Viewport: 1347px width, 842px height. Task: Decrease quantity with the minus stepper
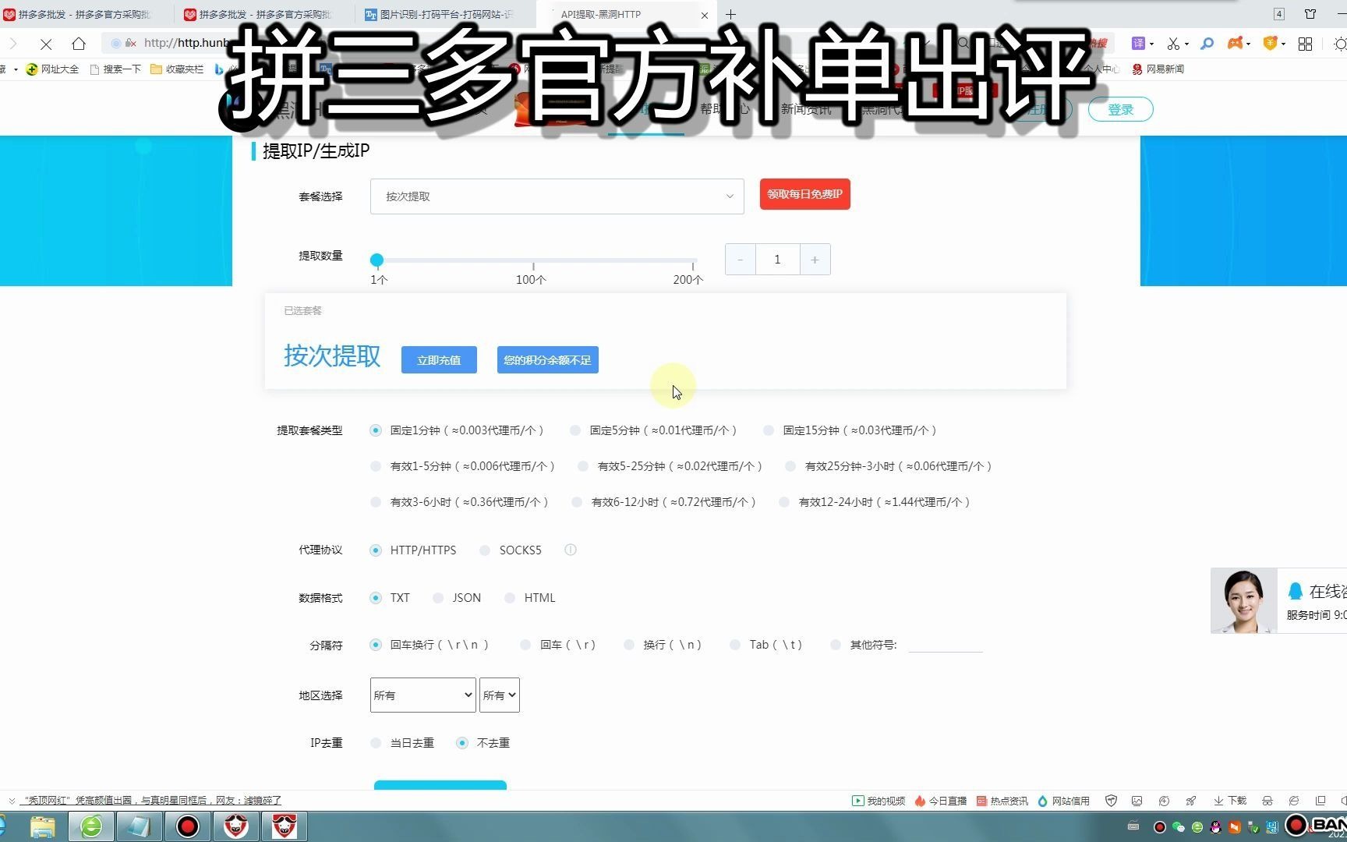741,260
